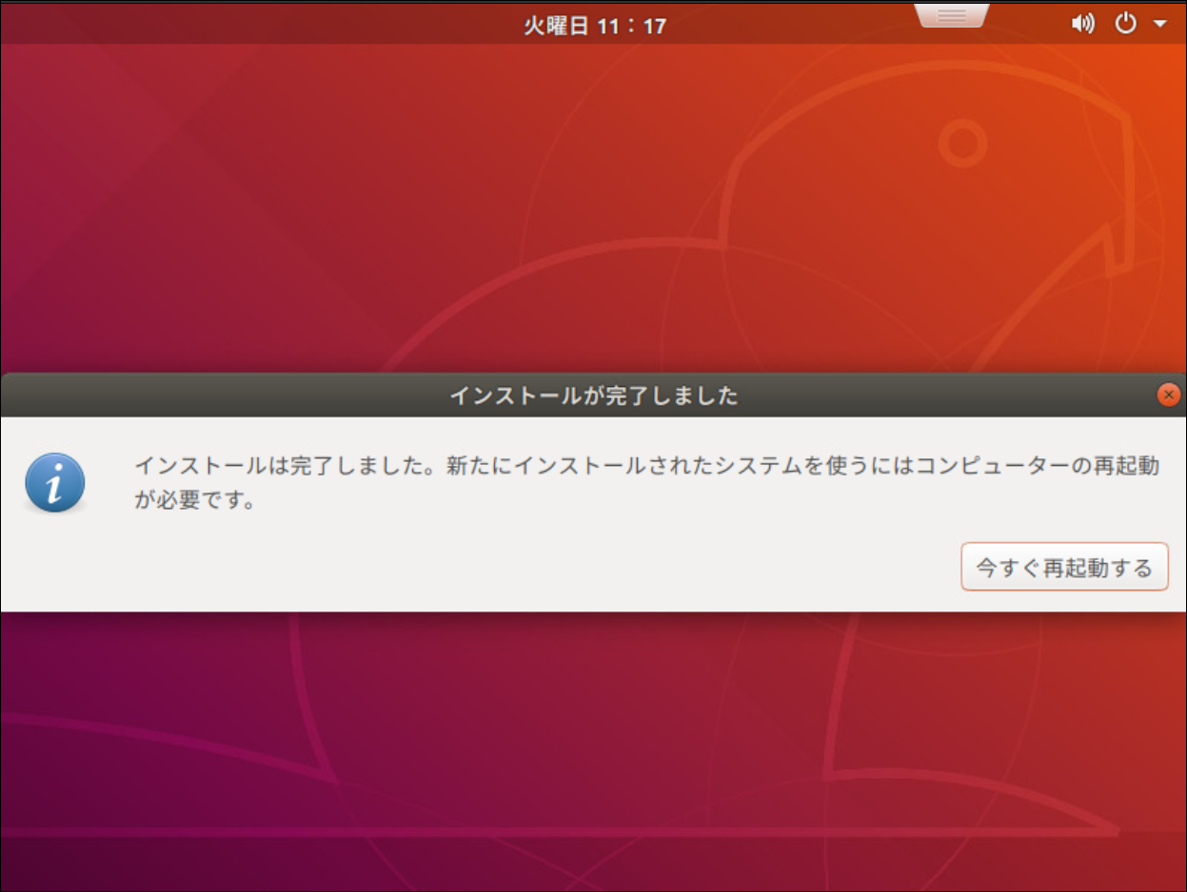Click the pull-down handle tab at top
The height and width of the screenshot is (892, 1187).
point(952,15)
